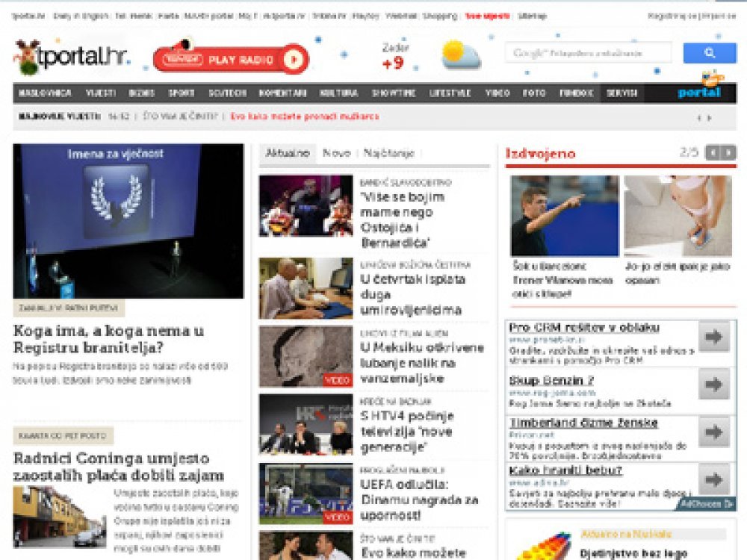Open the Biznis menu item

[141, 93]
